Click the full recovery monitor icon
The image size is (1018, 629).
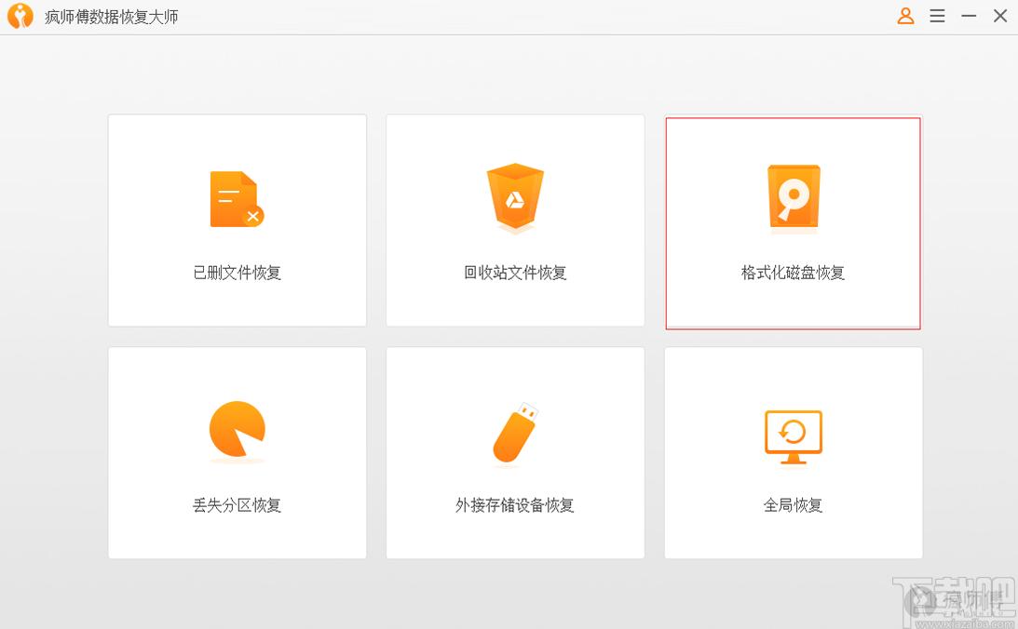(793, 437)
